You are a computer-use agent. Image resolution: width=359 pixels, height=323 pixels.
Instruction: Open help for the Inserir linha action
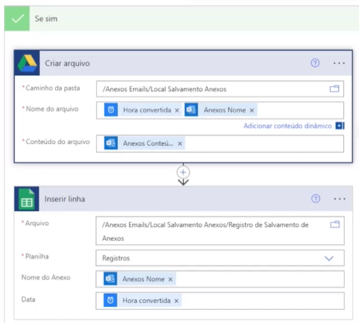click(x=316, y=198)
